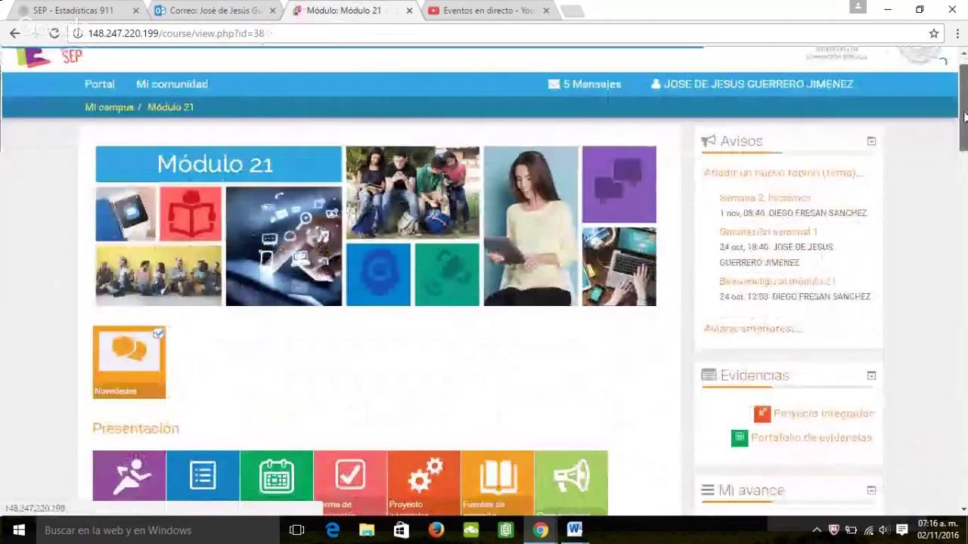Open Windows Store from the taskbar
The image size is (968, 544).
click(402, 530)
